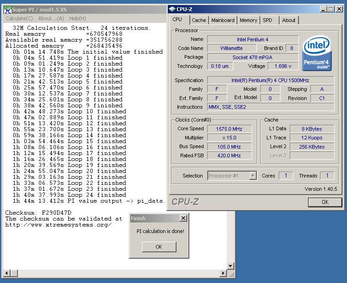Screen dimensions: 347x283
Task: Close the Finish dialog with X
Action: click(x=183, y=218)
